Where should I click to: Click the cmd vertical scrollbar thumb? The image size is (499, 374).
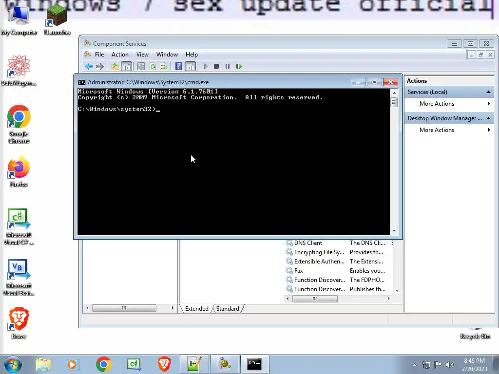coord(394,102)
